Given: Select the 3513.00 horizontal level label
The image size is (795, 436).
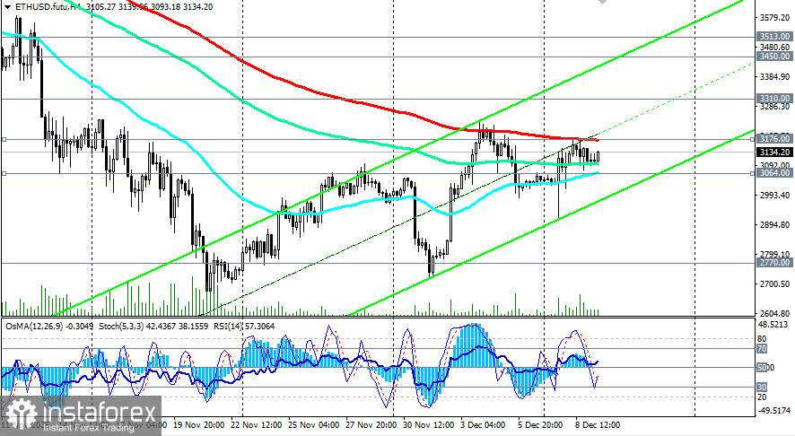Looking at the screenshot, I should [x=774, y=37].
